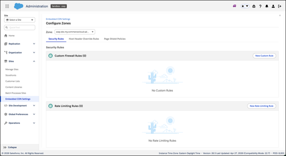Image resolution: width=286 pixels, height=156 pixels.
Task: Click the Quick Find magnifier icon
Action: tap(7, 27)
